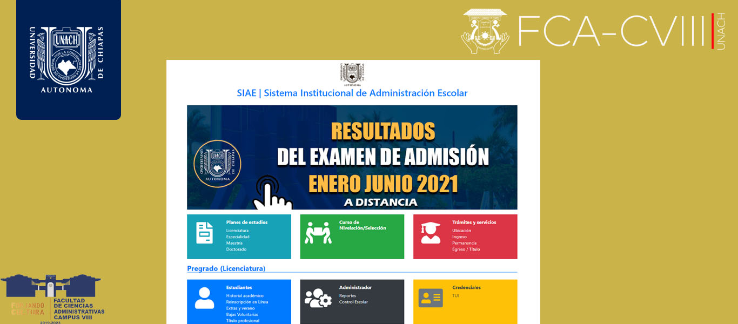Click the Pregrado (Licenciatura) section heading
The height and width of the screenshot is (324, 738).
point(226,268)
